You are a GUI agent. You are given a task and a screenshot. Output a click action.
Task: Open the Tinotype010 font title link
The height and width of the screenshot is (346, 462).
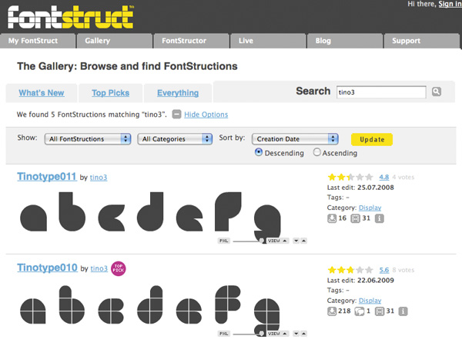click(x=47, y=268)
